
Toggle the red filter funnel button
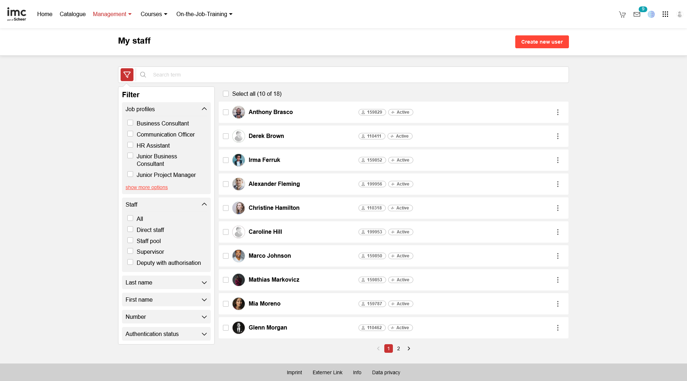tap(127, 75)
